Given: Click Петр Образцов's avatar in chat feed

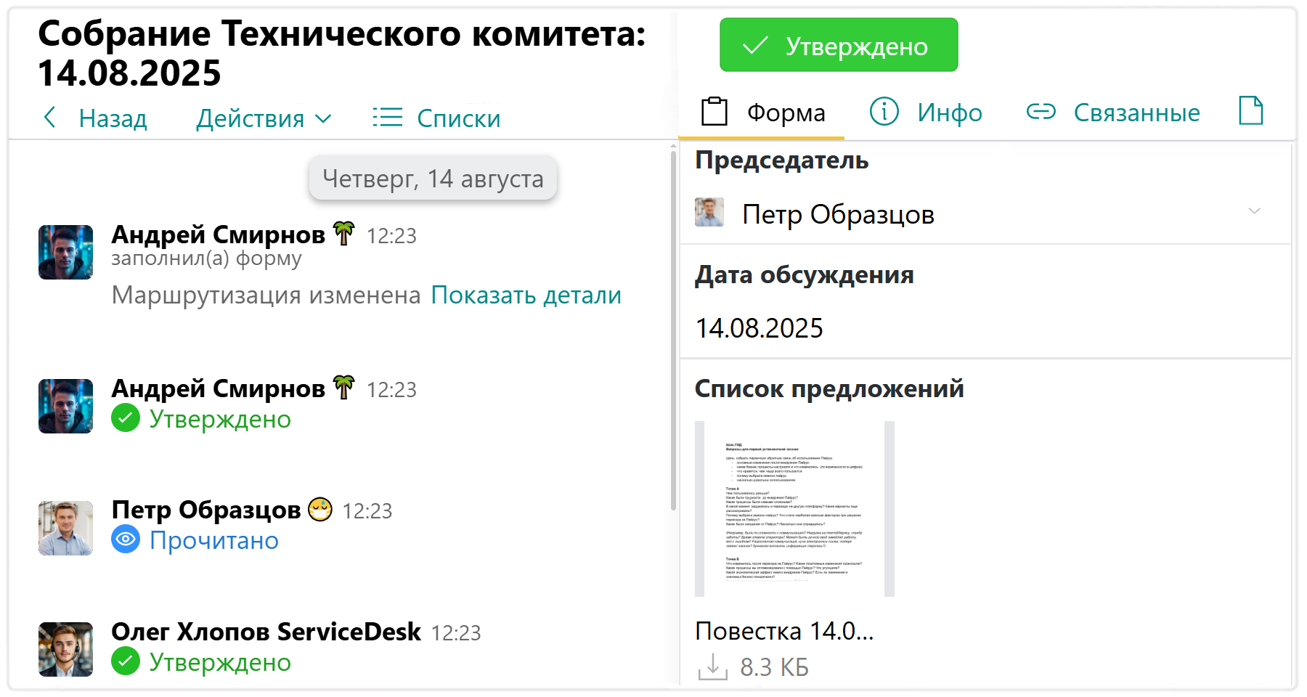Looking at the screenshot, I should (65, 528).
